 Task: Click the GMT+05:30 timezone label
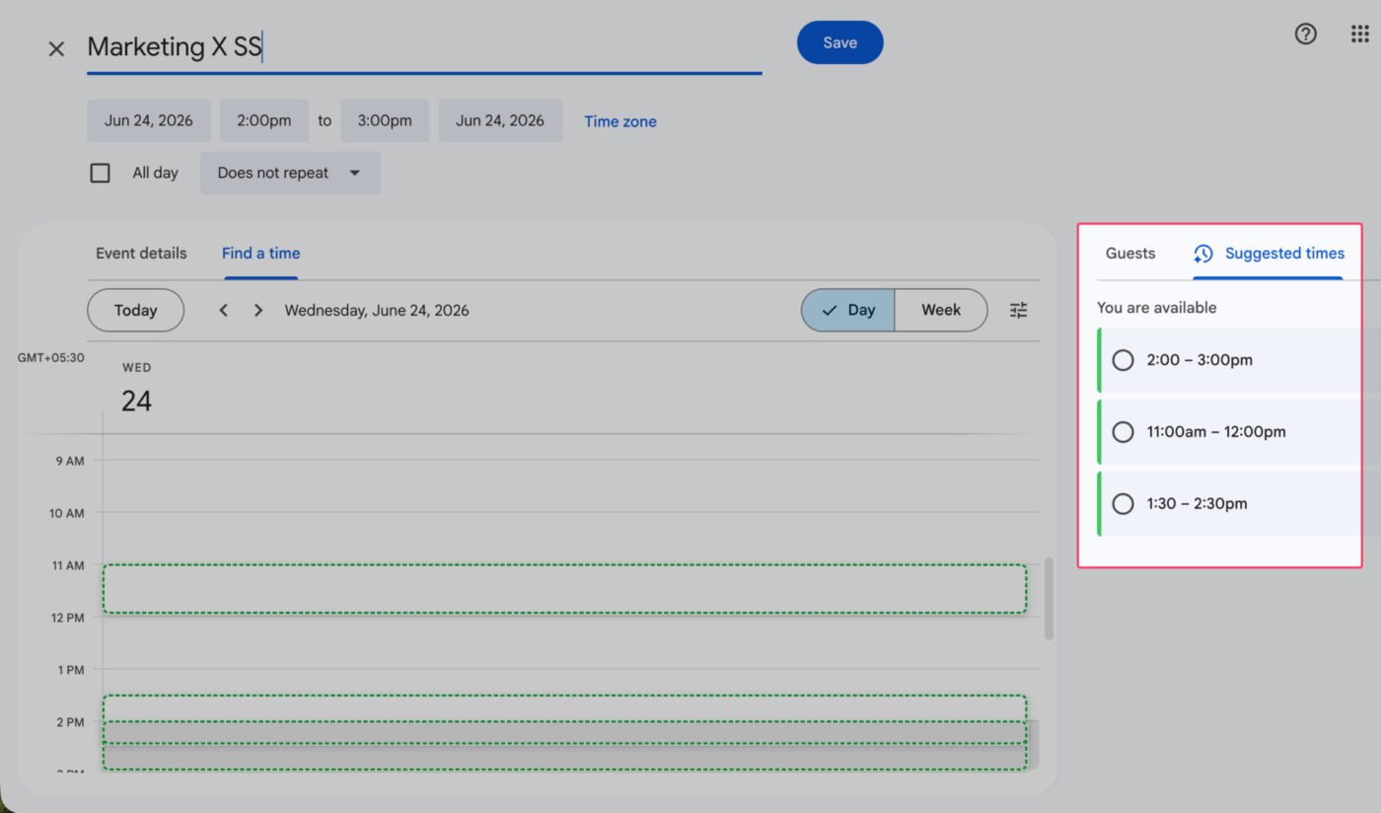tap(50, 358)
